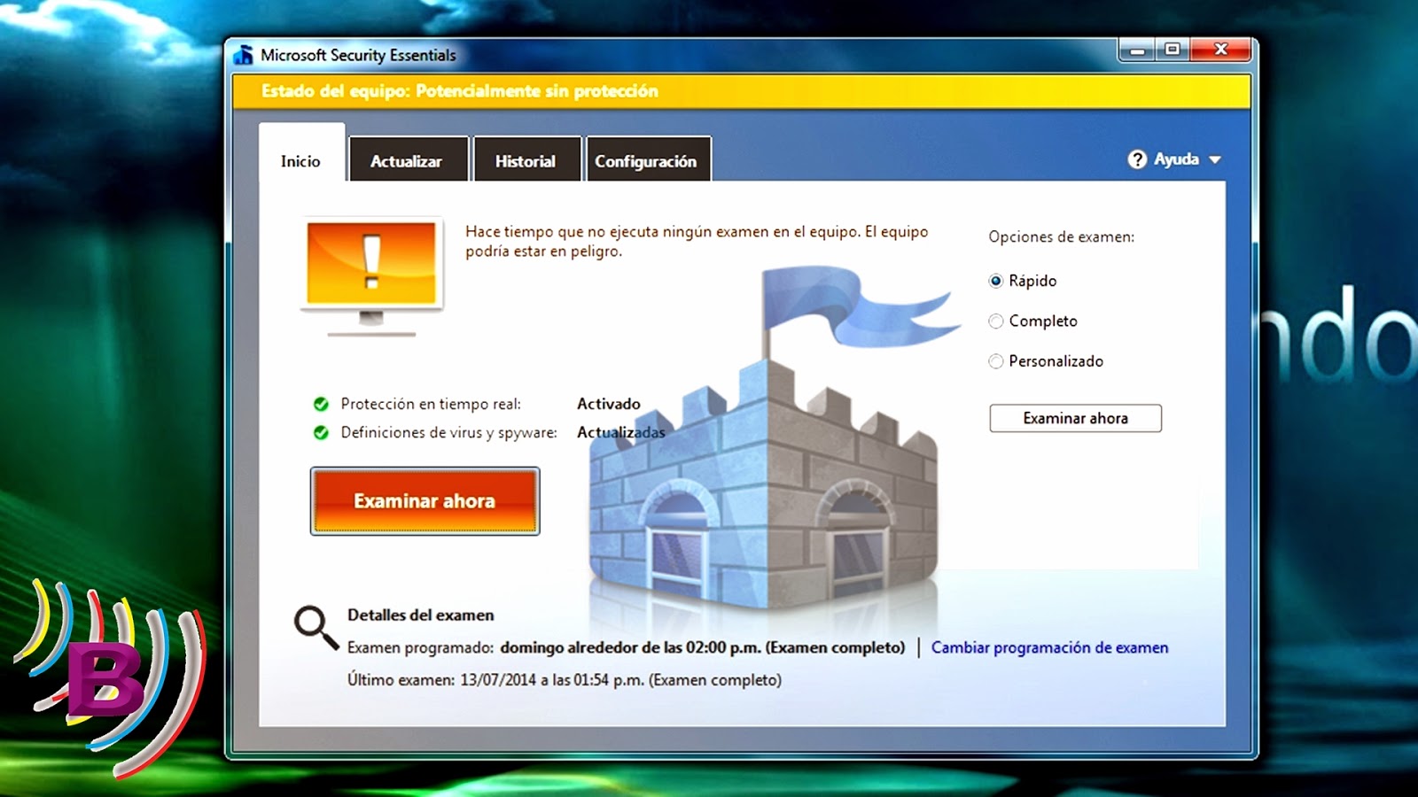
Task: Open the Actualizar tab
Action: click(408, 160)
